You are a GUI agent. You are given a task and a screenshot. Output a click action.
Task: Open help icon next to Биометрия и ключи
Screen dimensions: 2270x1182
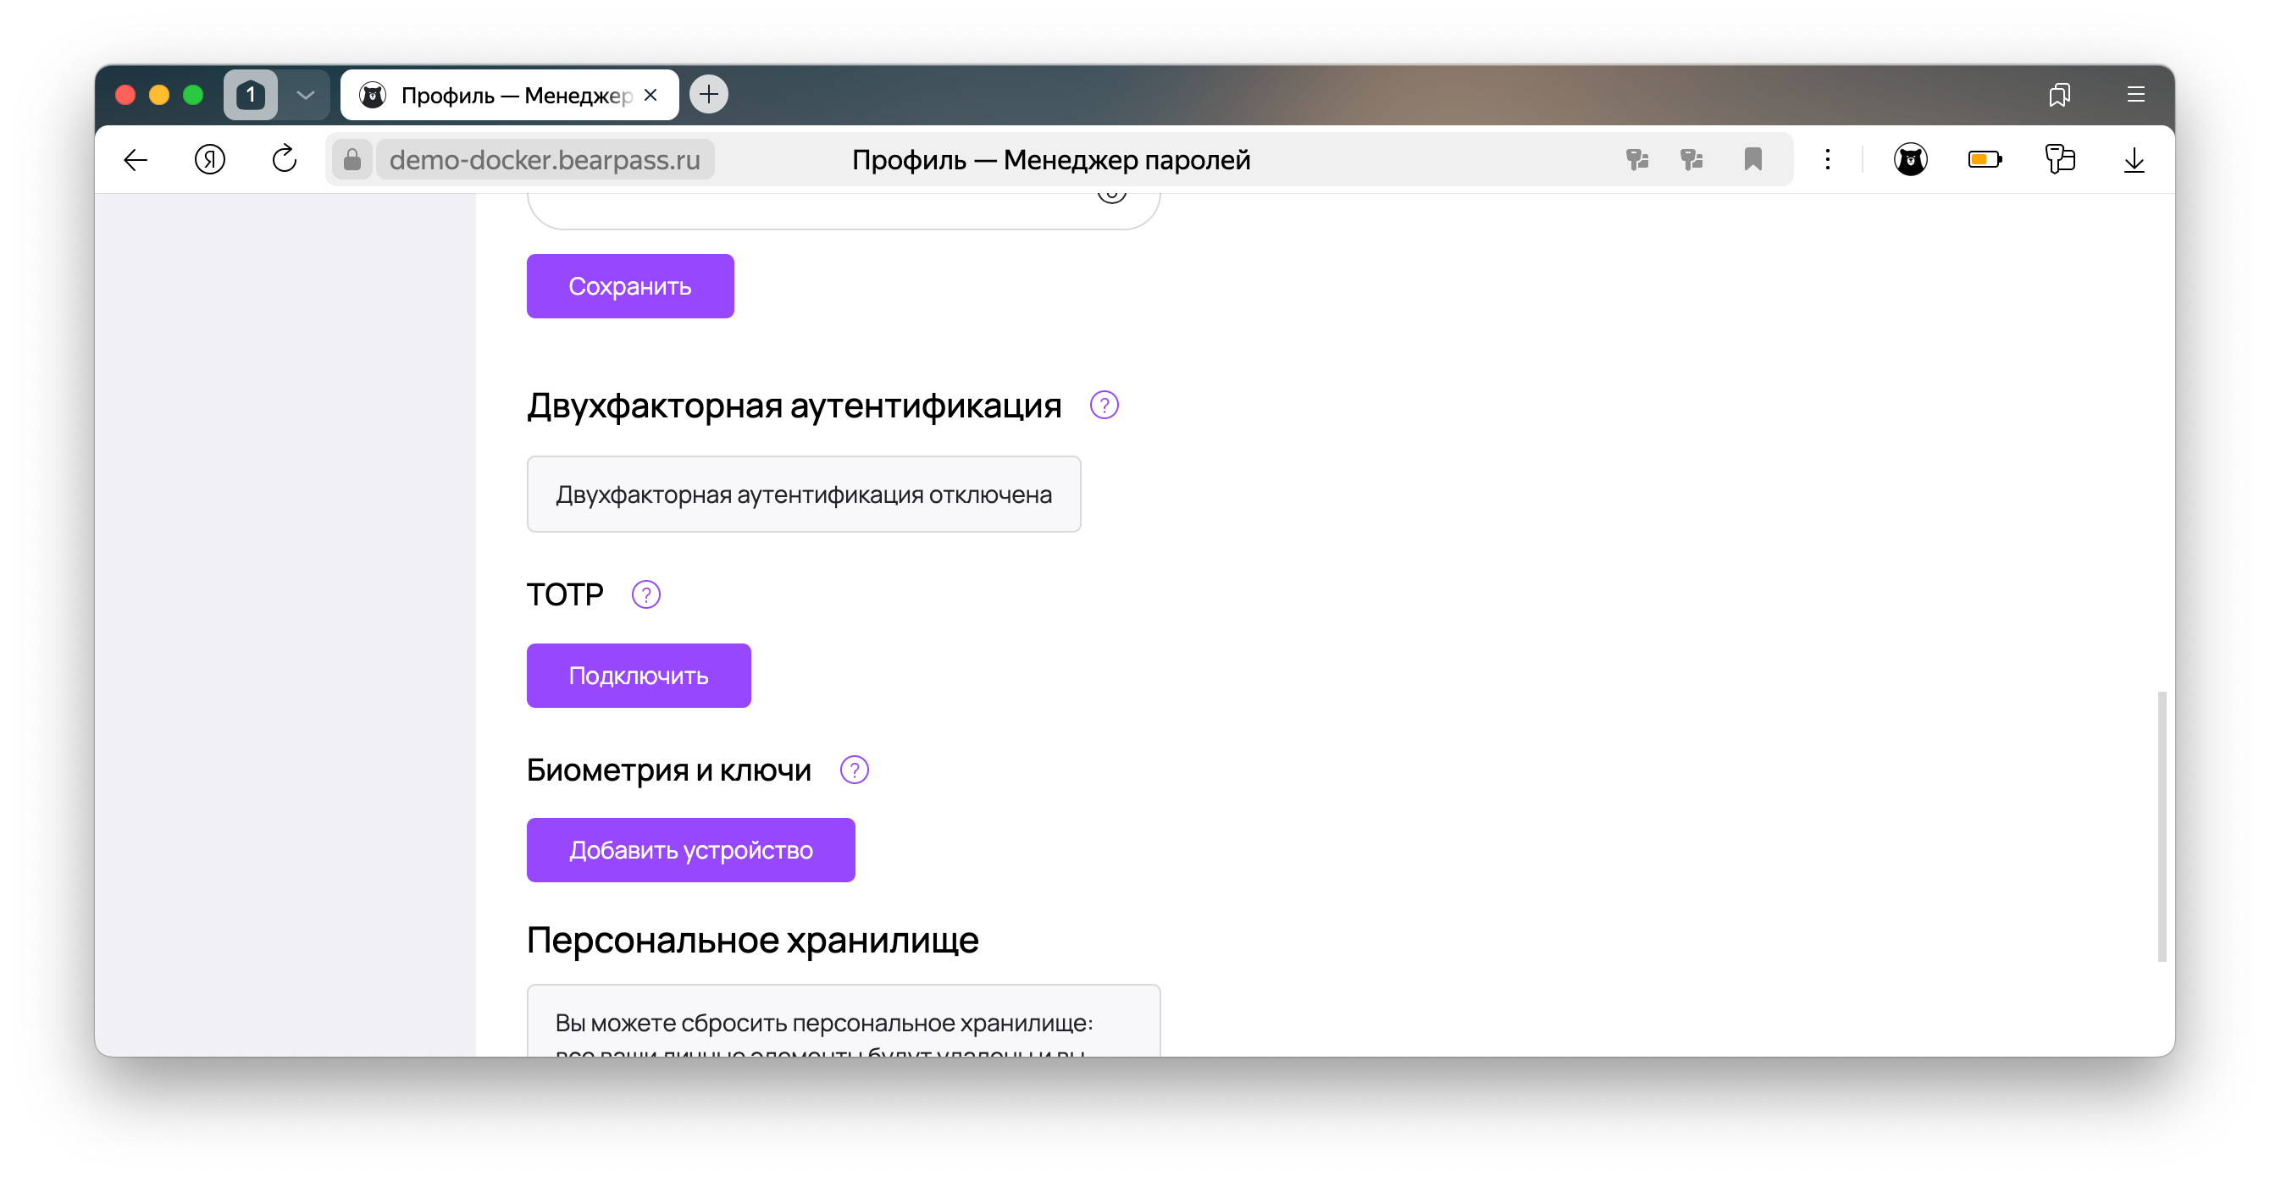(853, 769)
